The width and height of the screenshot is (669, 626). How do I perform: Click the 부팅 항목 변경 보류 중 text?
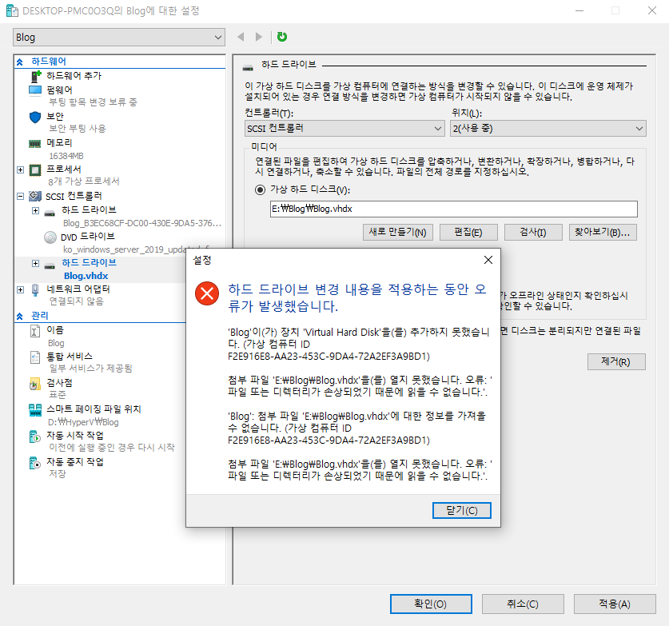pyautogui.click(x=93, y=102)
